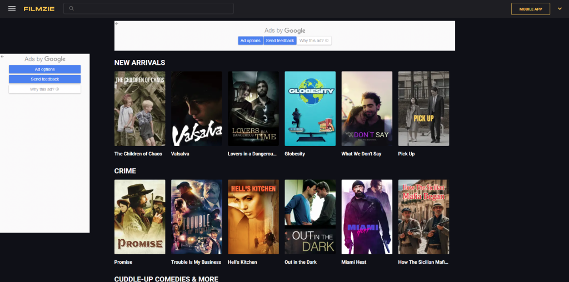Open the New Arrivals section heading
The width and height of the screenshot is (569, 282).
click(139, 63)
